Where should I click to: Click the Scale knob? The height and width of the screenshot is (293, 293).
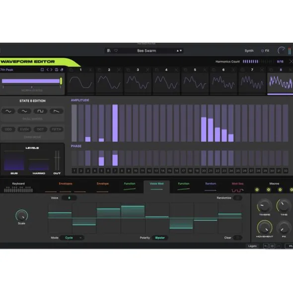pyautogui.click(x=22, y=216)
